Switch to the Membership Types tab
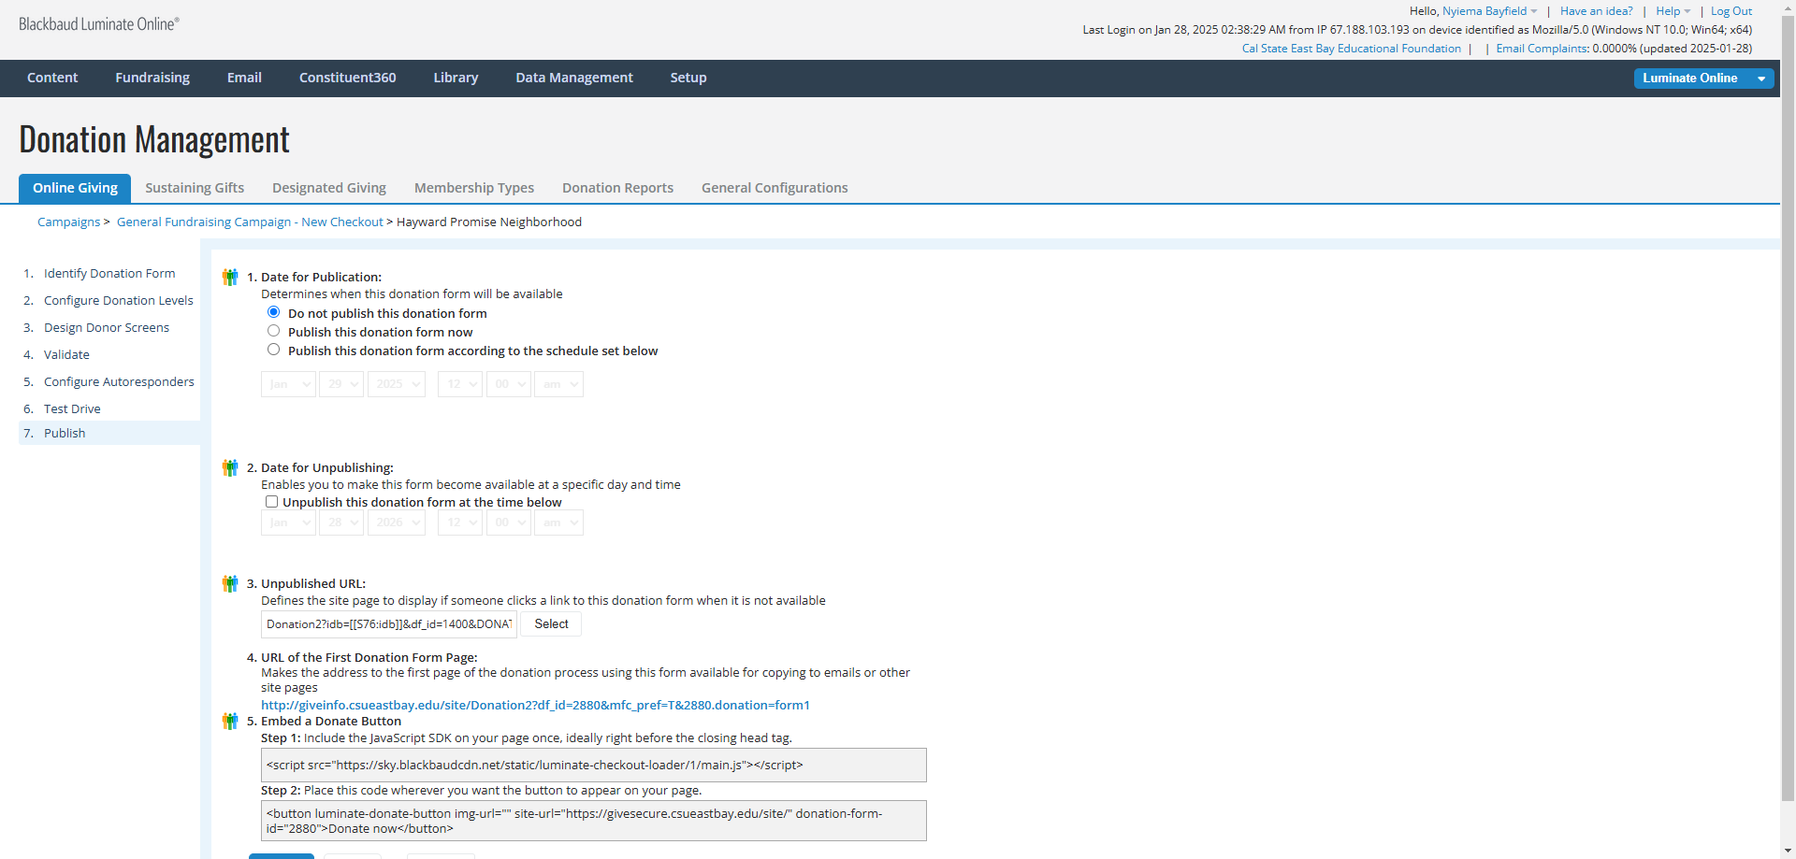Screen dimensions: 1796x859 474,188
